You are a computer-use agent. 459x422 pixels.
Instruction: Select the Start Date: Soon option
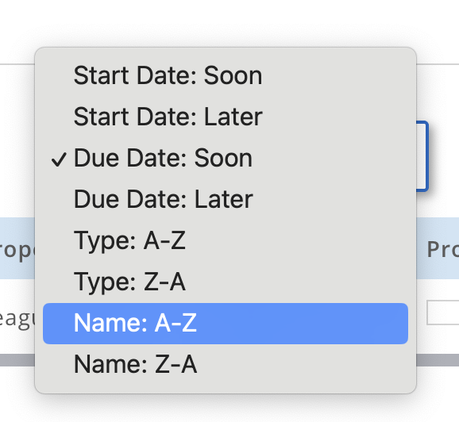tap(226, 75)
